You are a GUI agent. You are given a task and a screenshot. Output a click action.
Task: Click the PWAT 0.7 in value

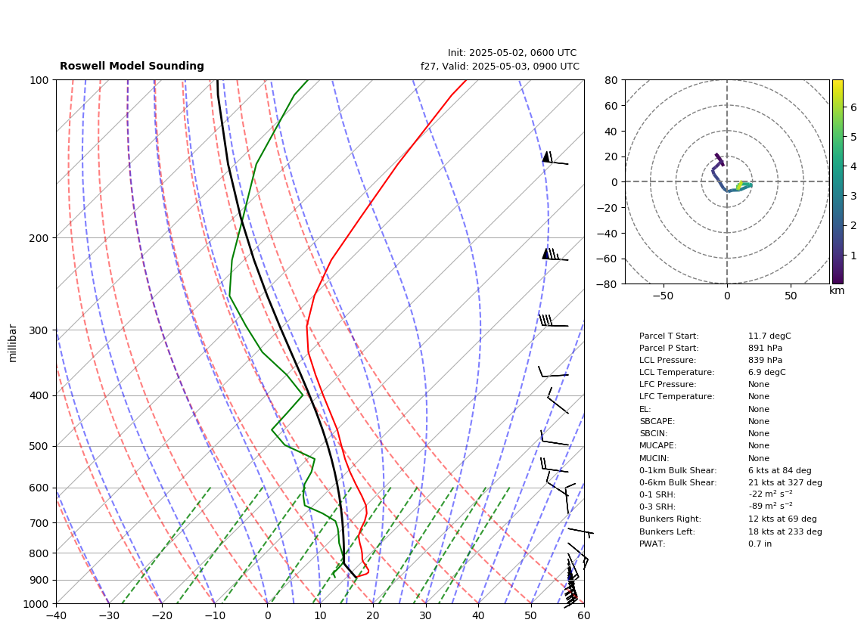point(760,544)
